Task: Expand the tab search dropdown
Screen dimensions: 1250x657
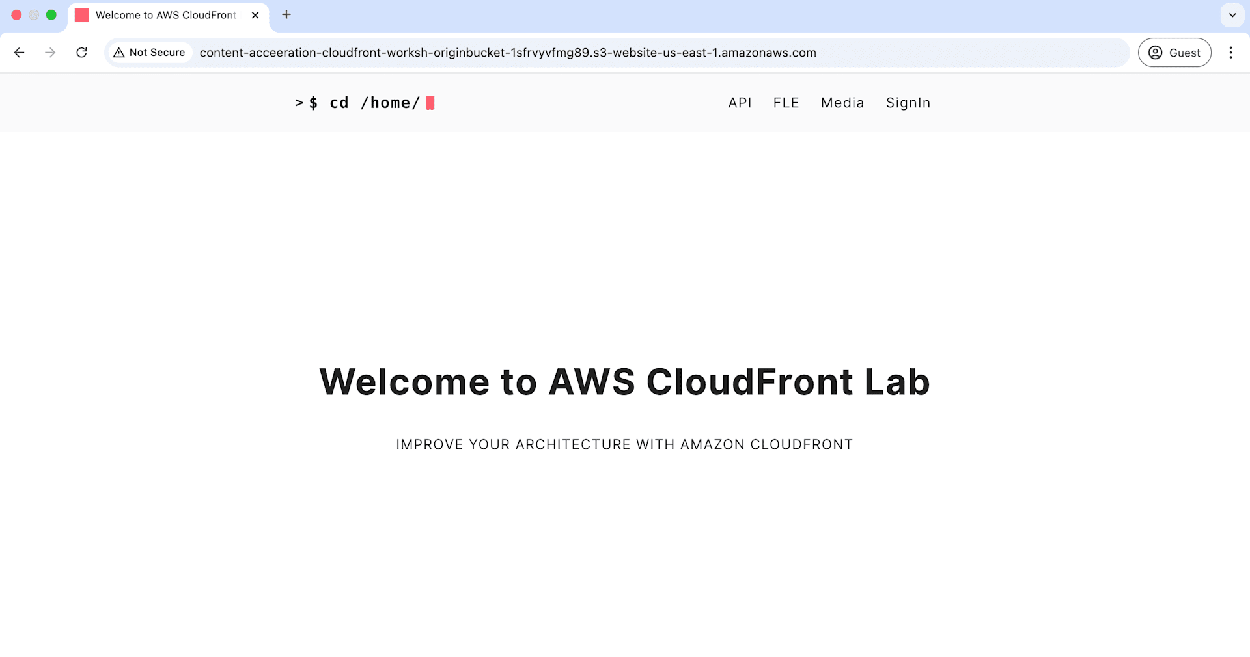Action: click(1232, 15)
